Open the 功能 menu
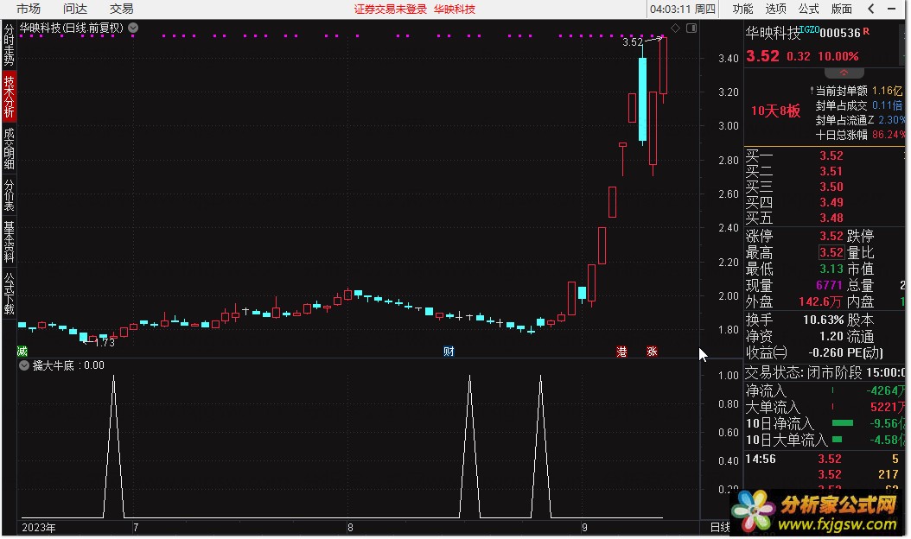Screen dimensions: 911x539 (x=742, y=9)
